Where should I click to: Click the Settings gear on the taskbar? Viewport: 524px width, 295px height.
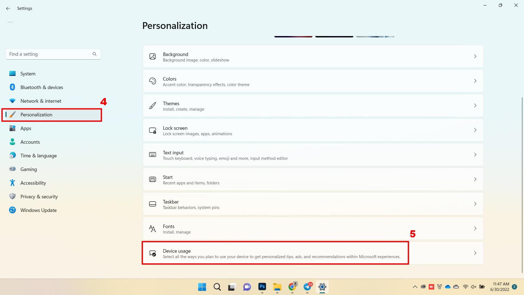pyautogui.click(x=322, y=287)
